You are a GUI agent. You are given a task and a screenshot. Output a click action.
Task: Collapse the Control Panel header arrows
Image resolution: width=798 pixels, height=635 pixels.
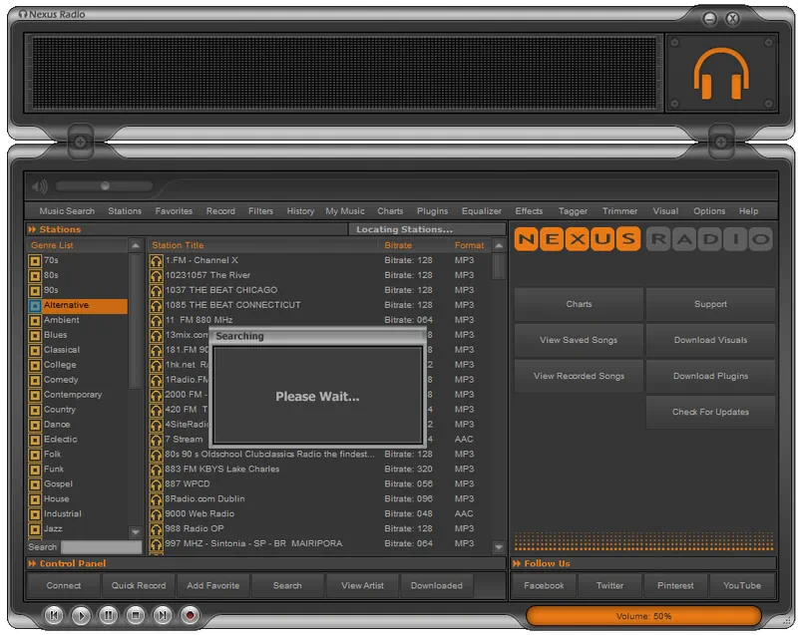click(32, 563)
